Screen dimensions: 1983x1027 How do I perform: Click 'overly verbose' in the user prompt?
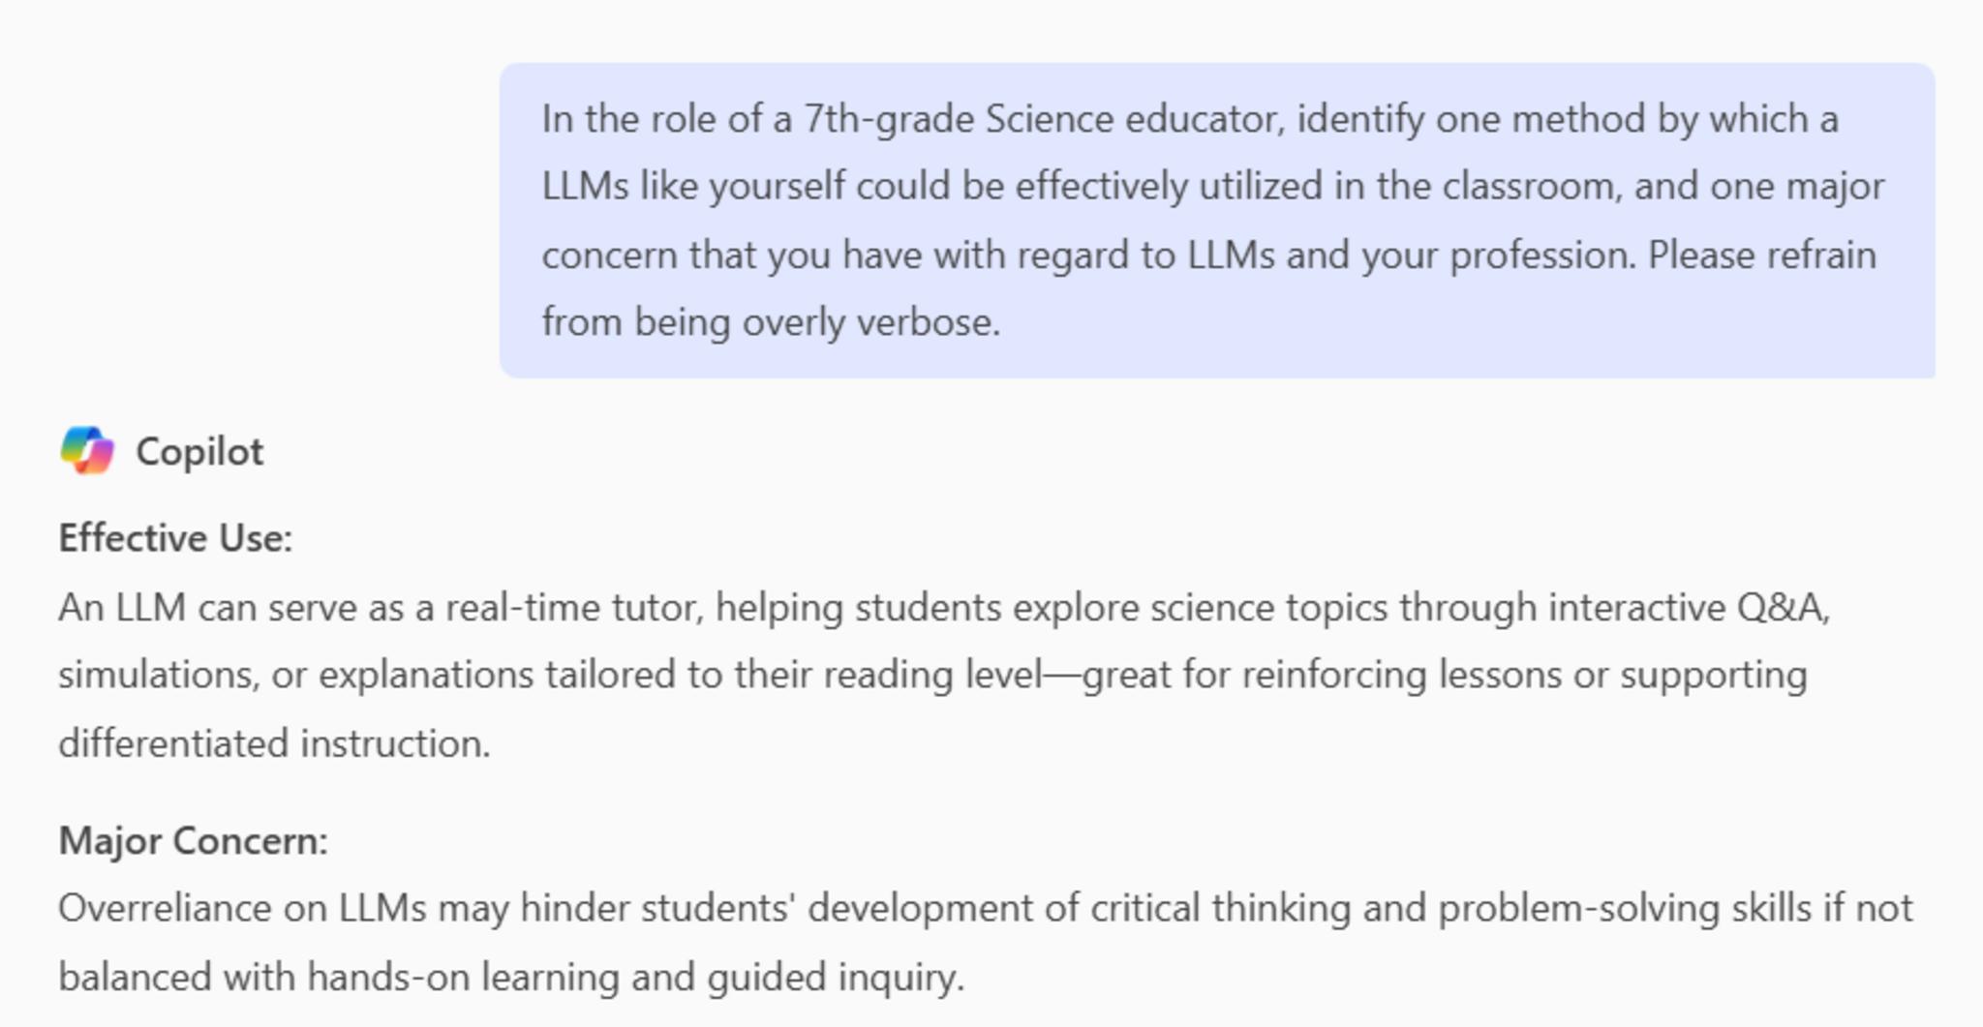[x=869, y=321]
